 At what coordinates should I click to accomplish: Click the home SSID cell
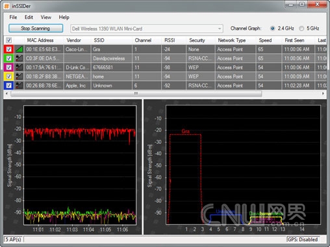[112, 76]
